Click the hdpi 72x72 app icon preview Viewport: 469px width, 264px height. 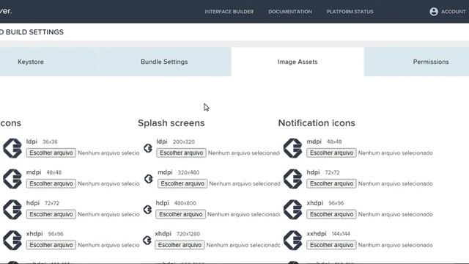pyautogui.click(x=12, y=210)
